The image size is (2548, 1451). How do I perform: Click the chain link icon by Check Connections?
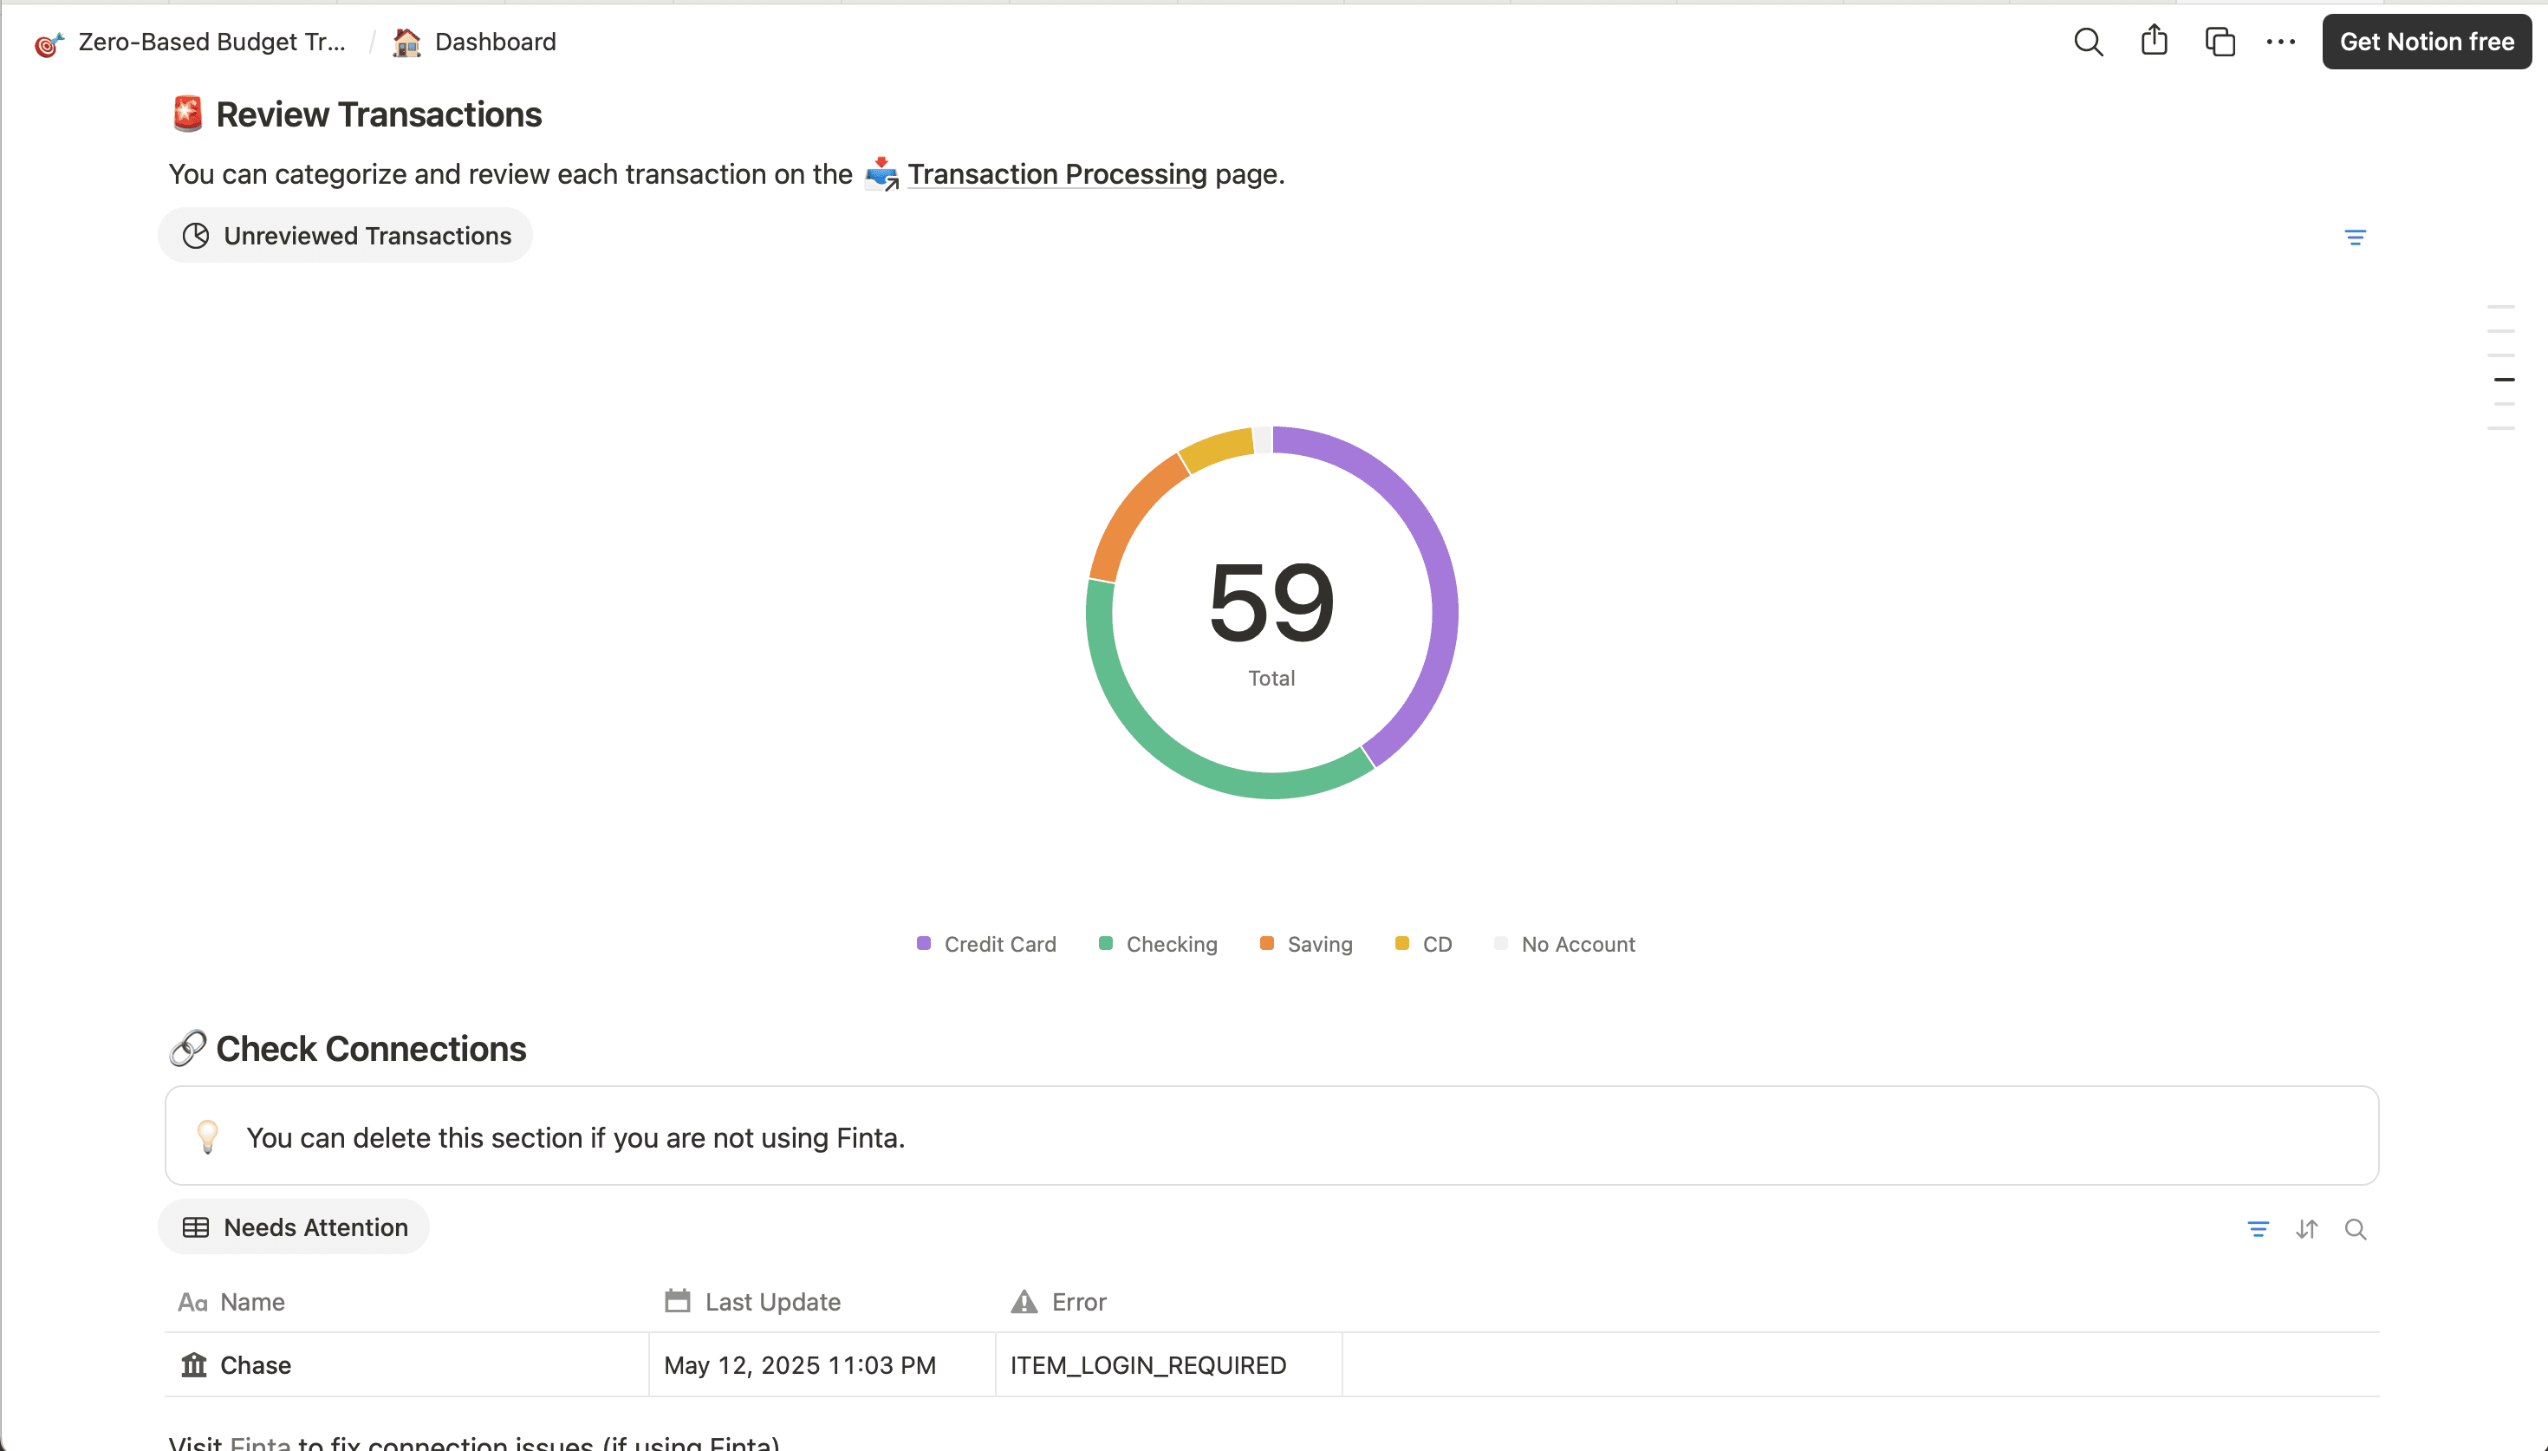[x=187, y=1049]
